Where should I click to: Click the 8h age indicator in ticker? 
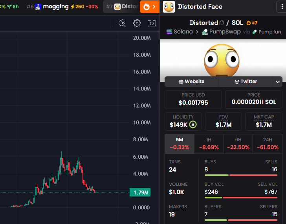[13, 7]
